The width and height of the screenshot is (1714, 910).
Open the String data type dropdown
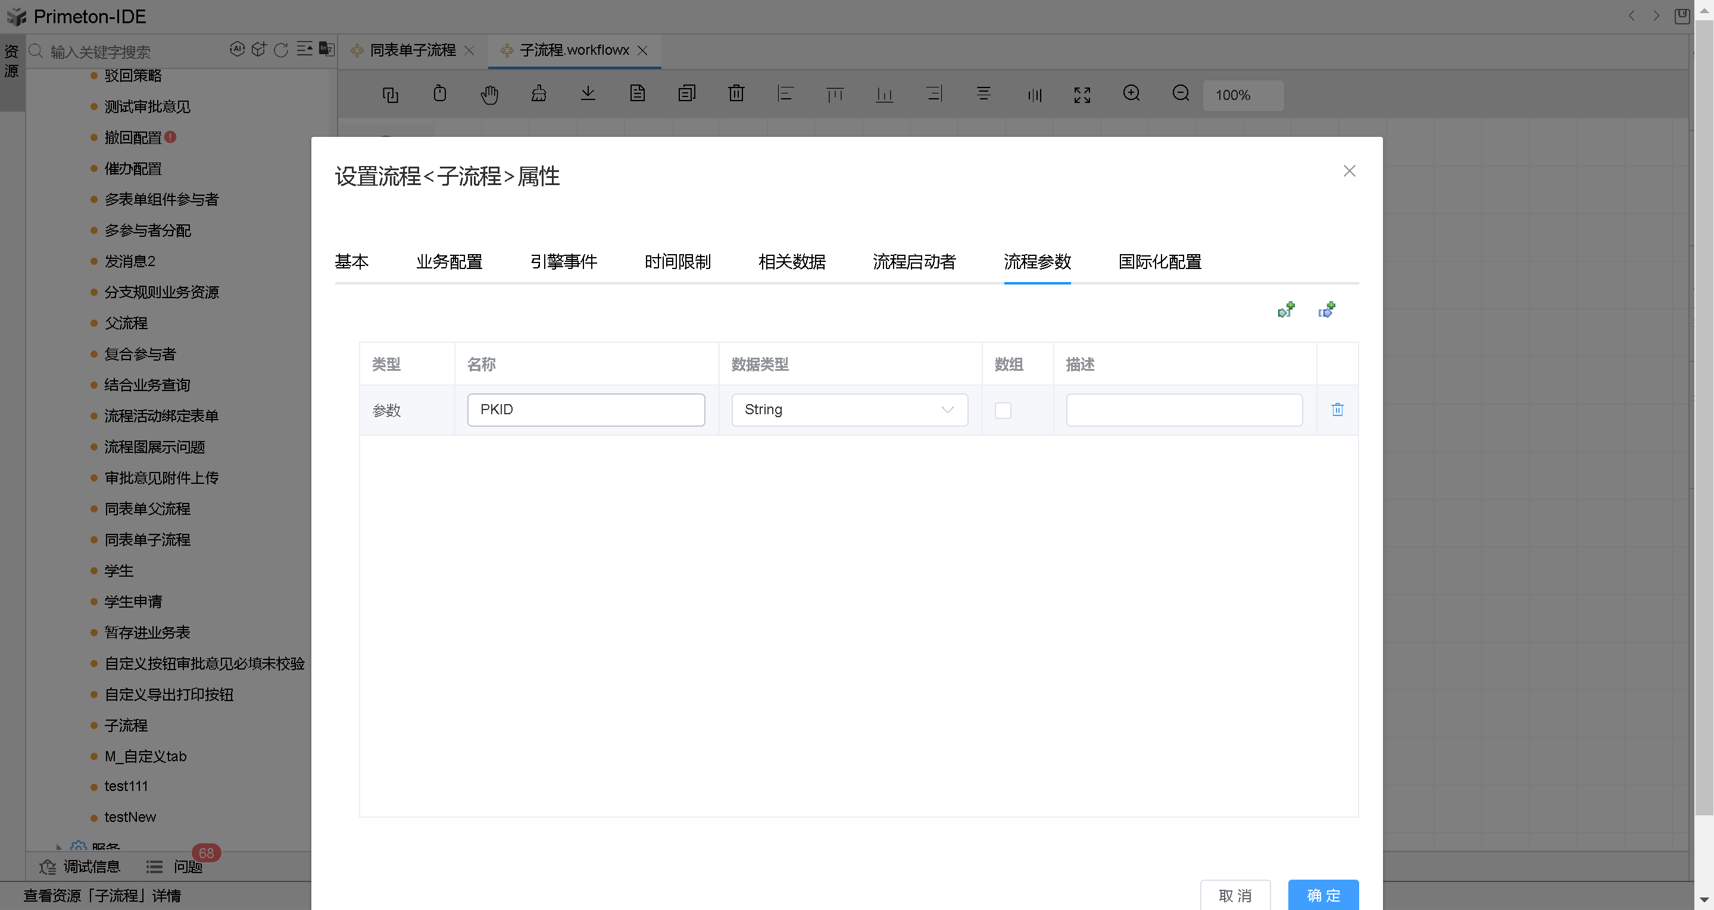[849, 409]
